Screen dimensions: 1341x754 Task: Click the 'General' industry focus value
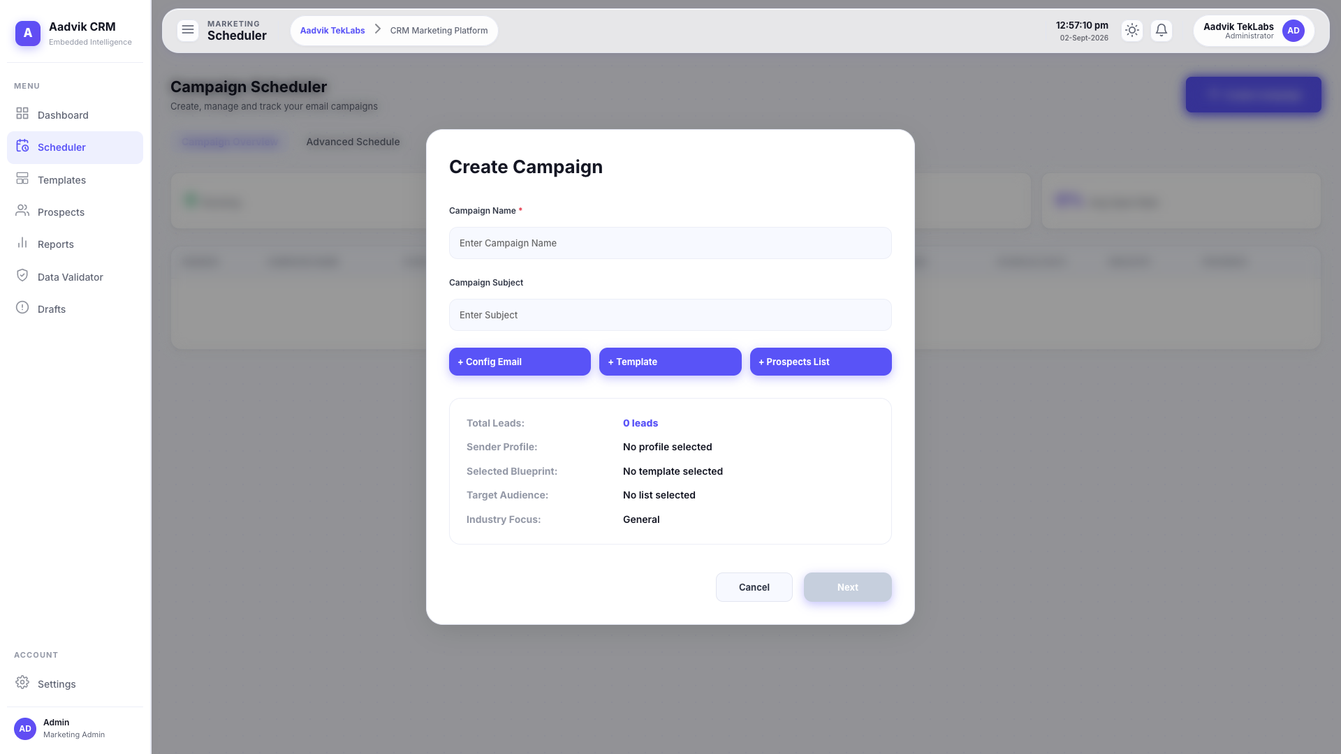pyautogui.click(x=641, y=519)
